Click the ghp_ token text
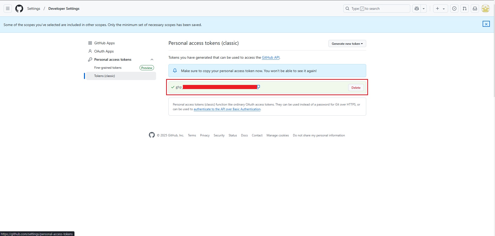The width and height of the screenshot is (495, 236). point(179,87)
